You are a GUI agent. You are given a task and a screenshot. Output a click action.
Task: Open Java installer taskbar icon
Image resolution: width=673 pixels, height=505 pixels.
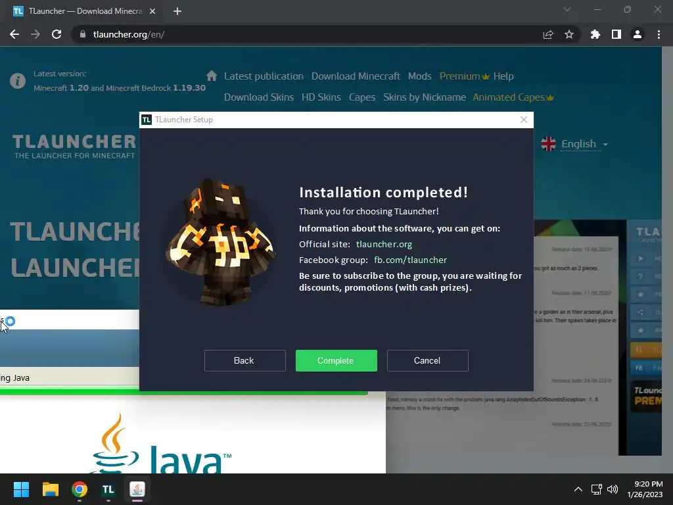pyautogui.click(x=137, y=489)
